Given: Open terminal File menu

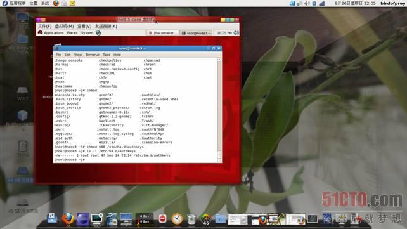Looking at the screenshot, I should tap(58, 55).
